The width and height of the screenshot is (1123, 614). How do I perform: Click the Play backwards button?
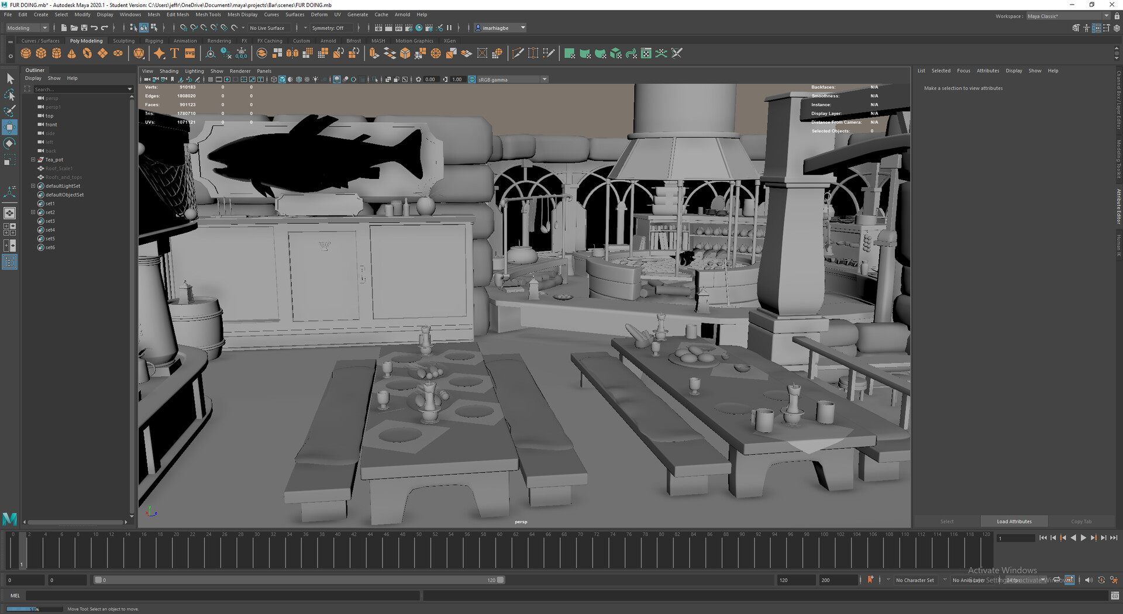click(x=1073, y=538)
